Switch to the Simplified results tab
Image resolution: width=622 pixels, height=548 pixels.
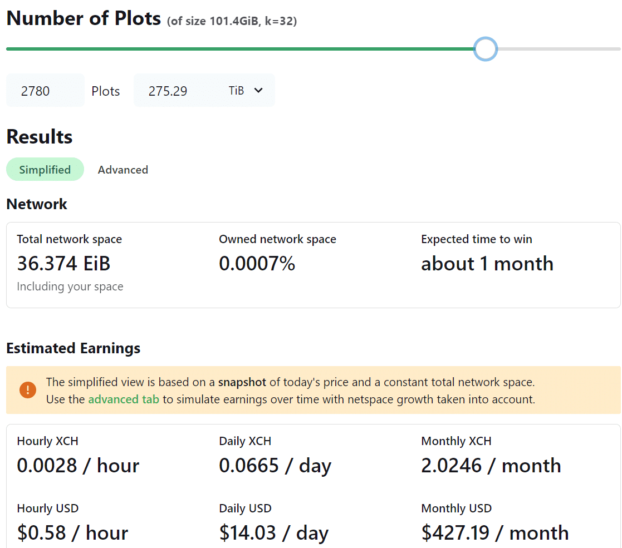[x=45, y=170]
